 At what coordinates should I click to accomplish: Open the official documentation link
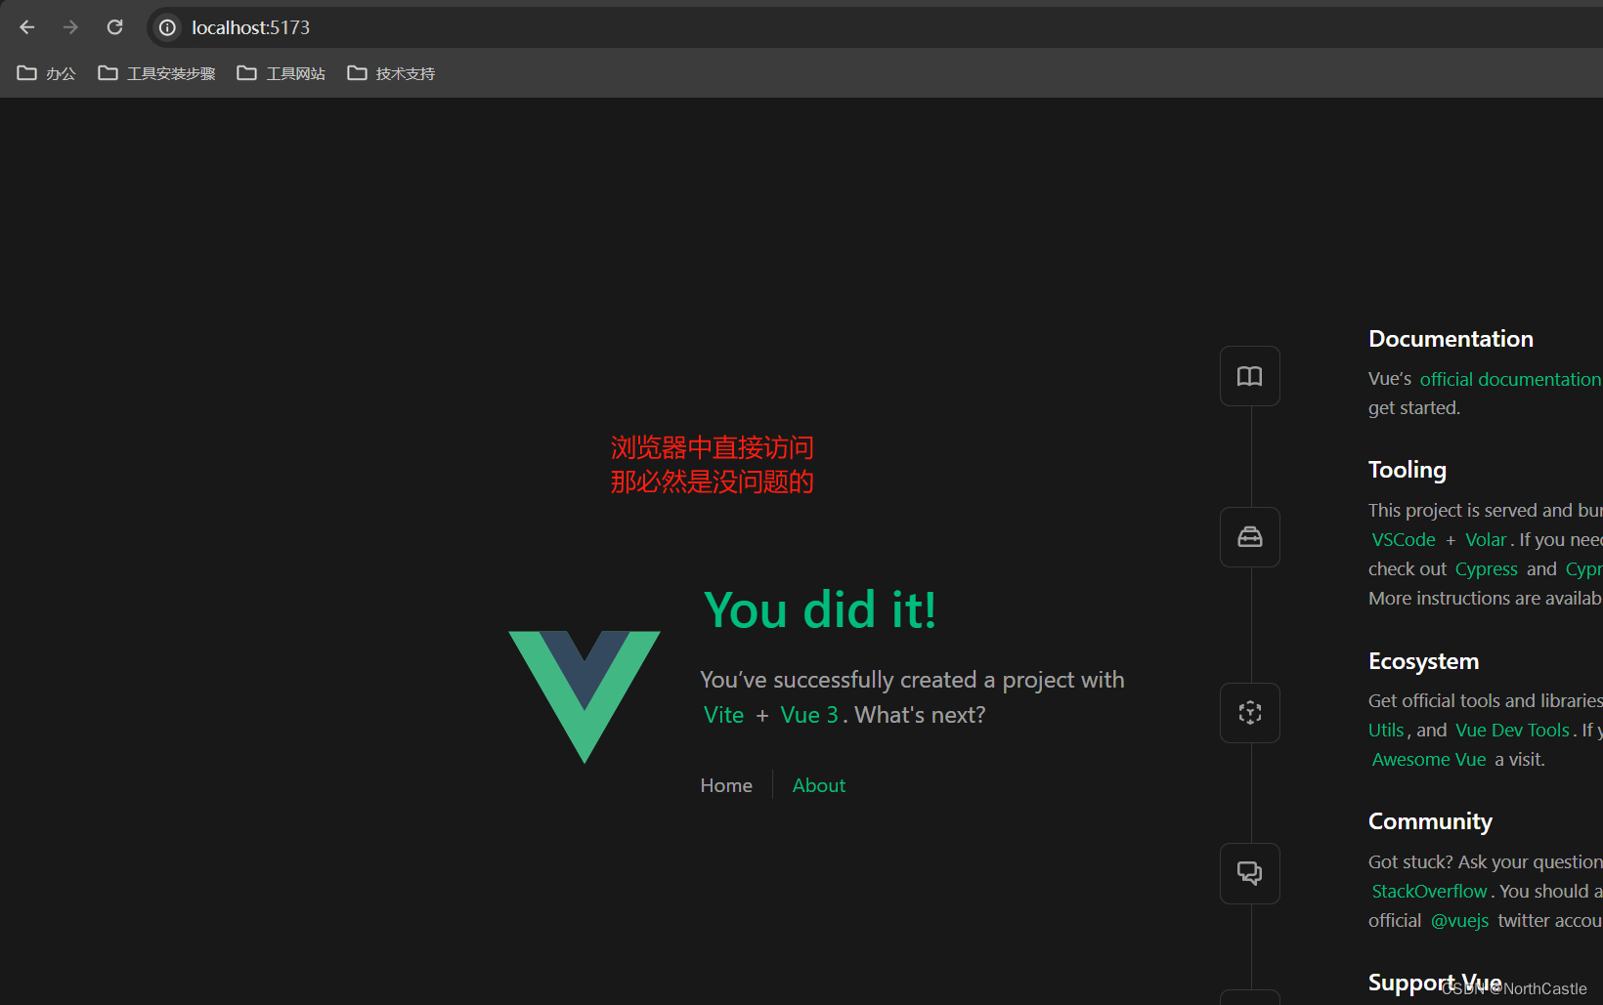1510,379
